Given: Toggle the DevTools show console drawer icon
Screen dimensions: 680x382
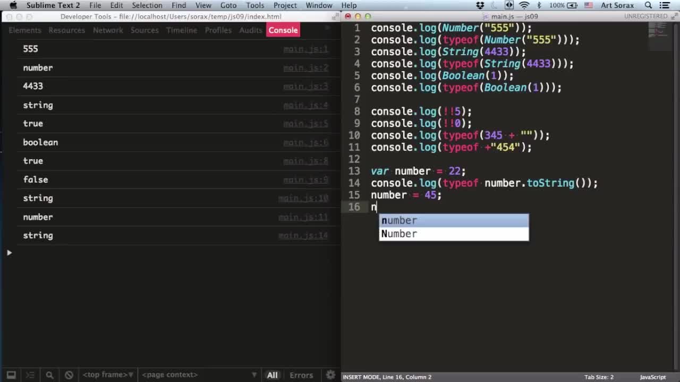Looking at the screenshot, I should tap(30, 375).
